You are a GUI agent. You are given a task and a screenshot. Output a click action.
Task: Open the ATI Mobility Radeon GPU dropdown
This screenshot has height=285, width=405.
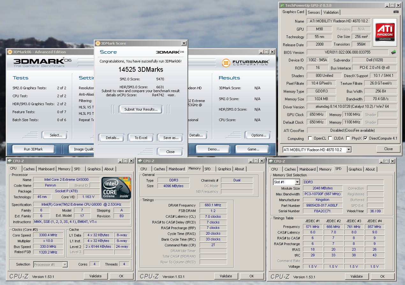[349, 150]
